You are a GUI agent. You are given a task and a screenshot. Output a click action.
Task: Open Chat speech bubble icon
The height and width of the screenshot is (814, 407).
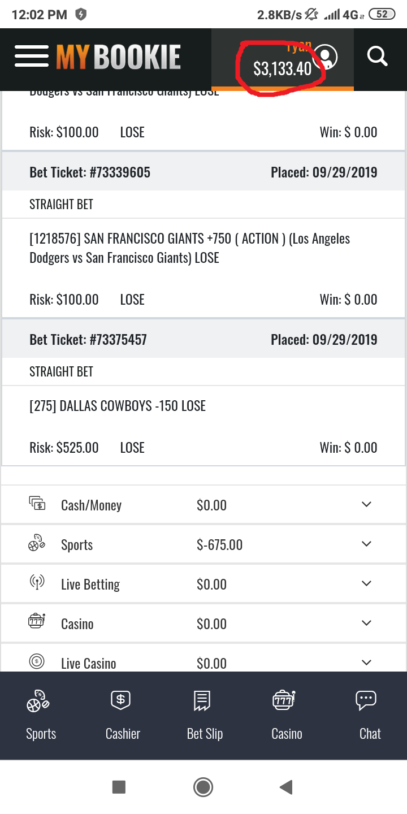pos(366,700)
